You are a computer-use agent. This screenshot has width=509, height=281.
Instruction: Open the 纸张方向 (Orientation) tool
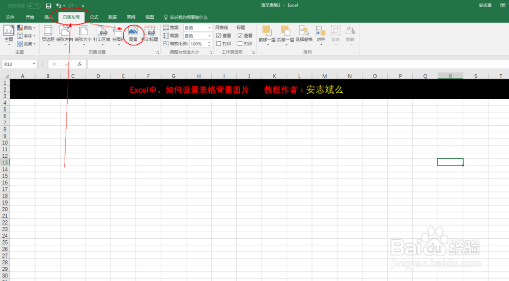point(65,35)
